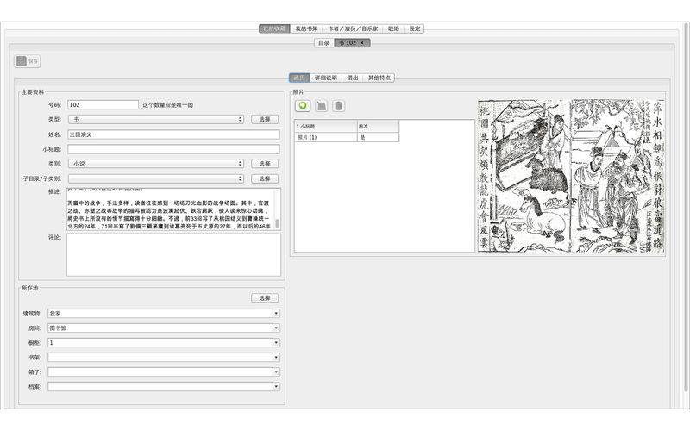Image resolution: width=690 pixels, height=431 pixels.
Task: Click 选择 button next to 类型
Action: [265, 119]
